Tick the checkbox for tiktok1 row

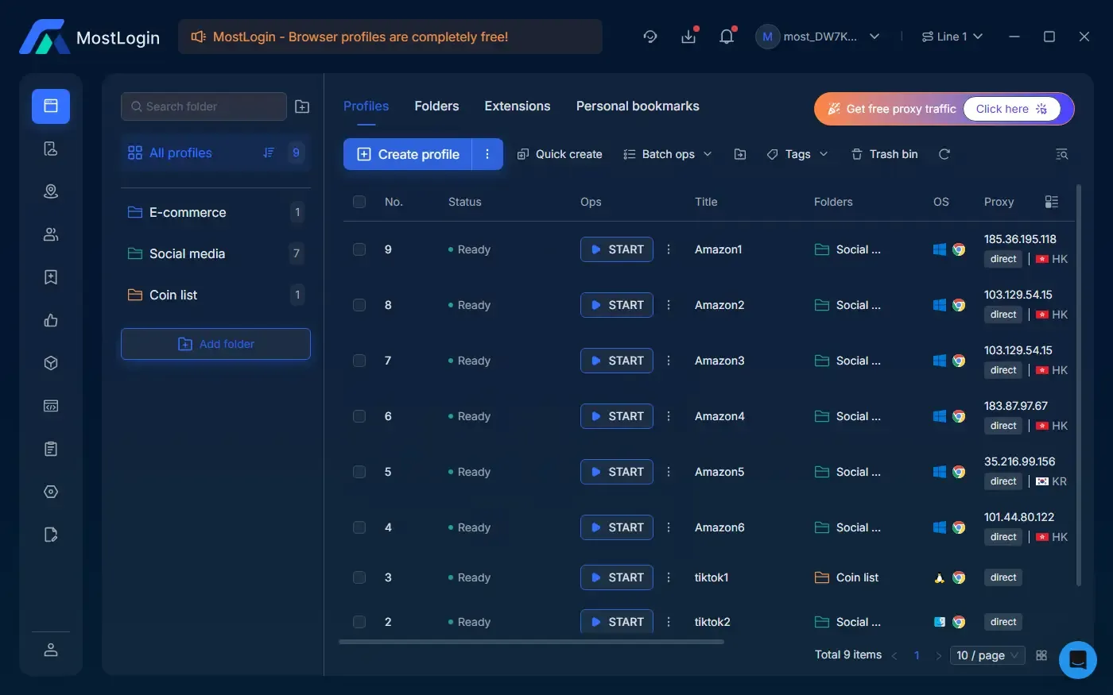[359, 577]
